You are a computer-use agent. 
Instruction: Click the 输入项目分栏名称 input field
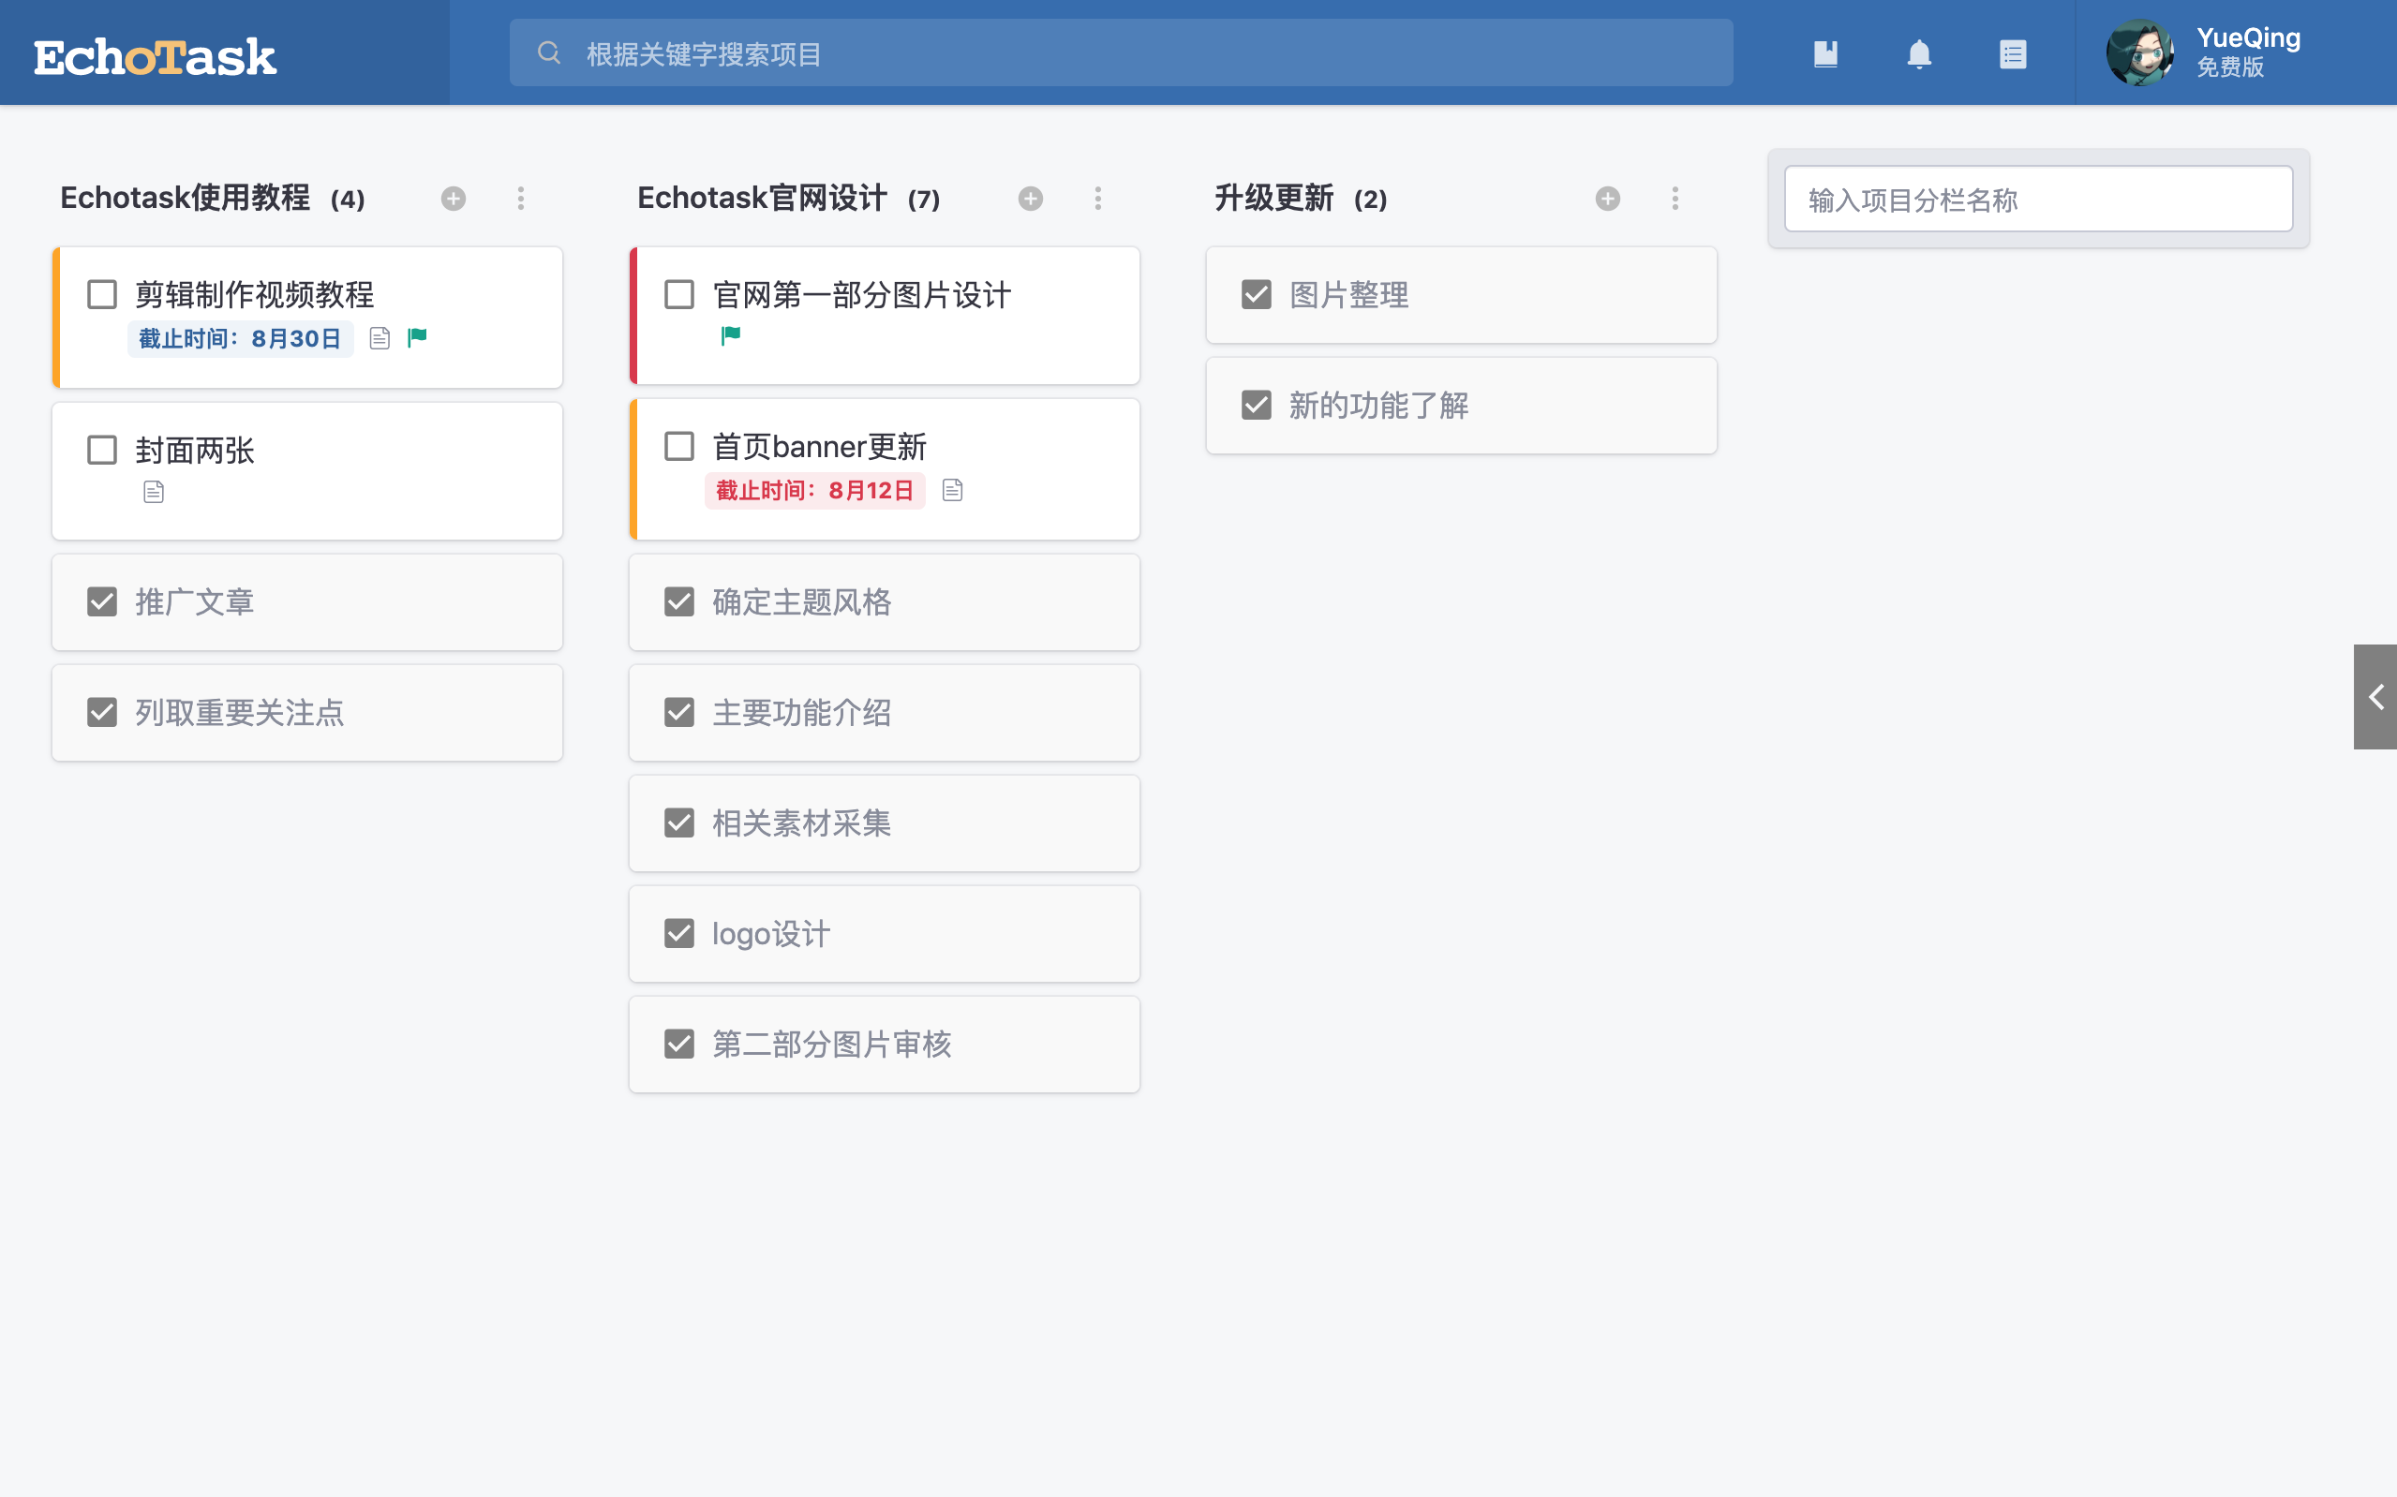pos(2037,200)
